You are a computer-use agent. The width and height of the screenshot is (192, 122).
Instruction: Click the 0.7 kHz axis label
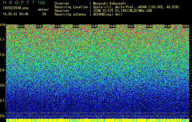click(x=3, y=101)
